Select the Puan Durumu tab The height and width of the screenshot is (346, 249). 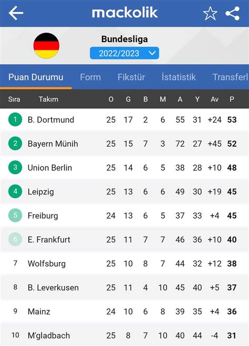pos(36,77)
